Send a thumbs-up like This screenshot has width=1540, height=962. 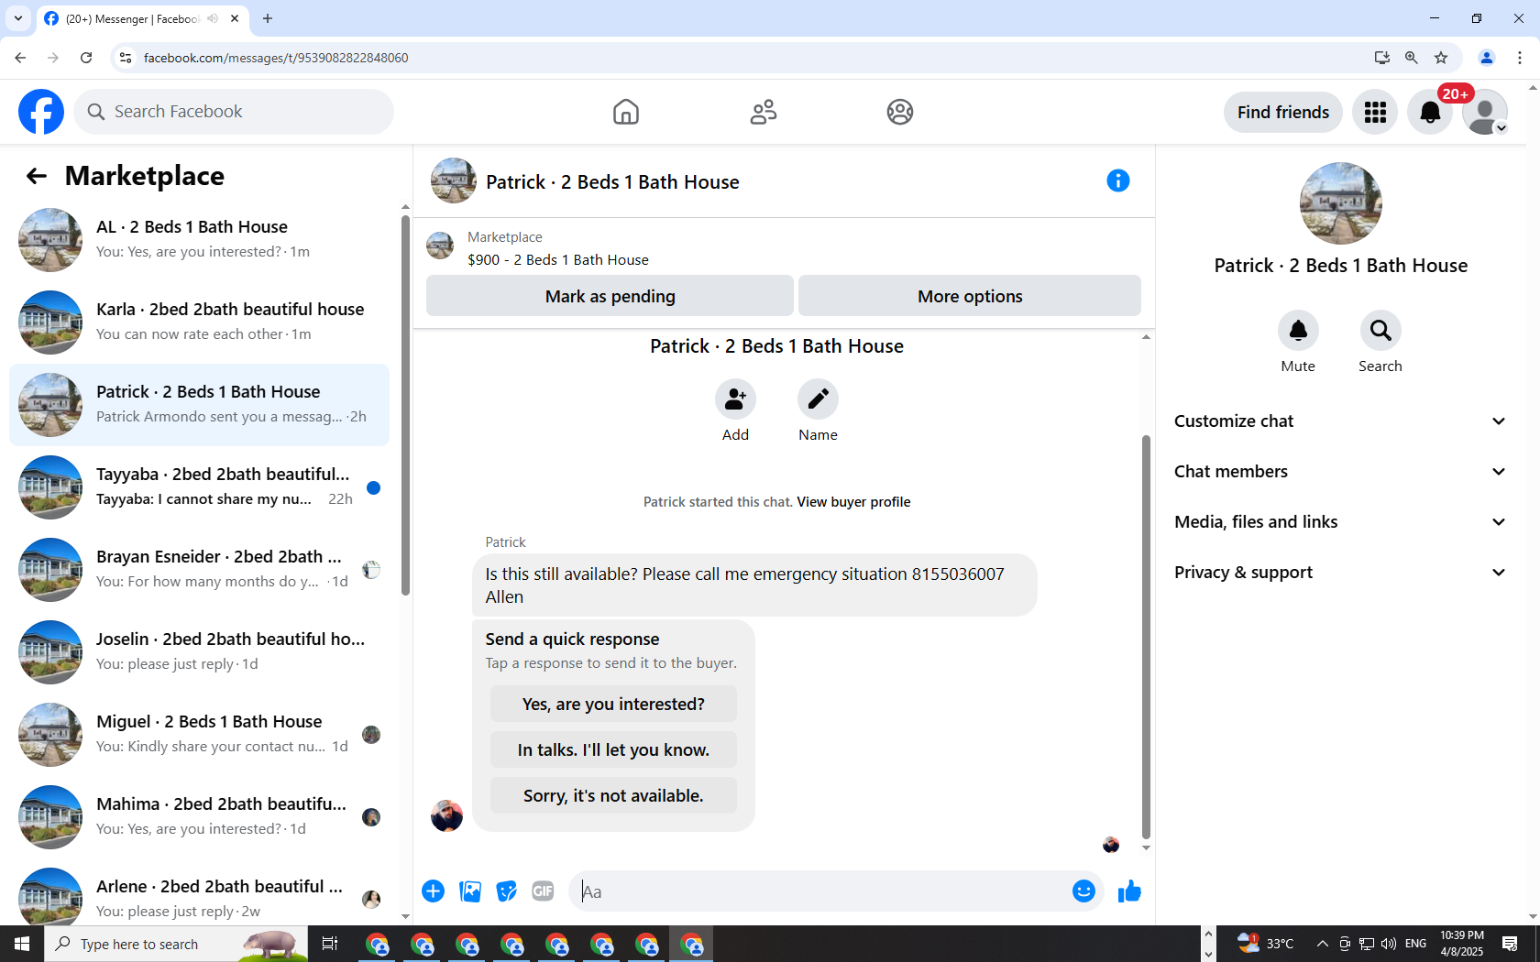tap(1129, 891)
